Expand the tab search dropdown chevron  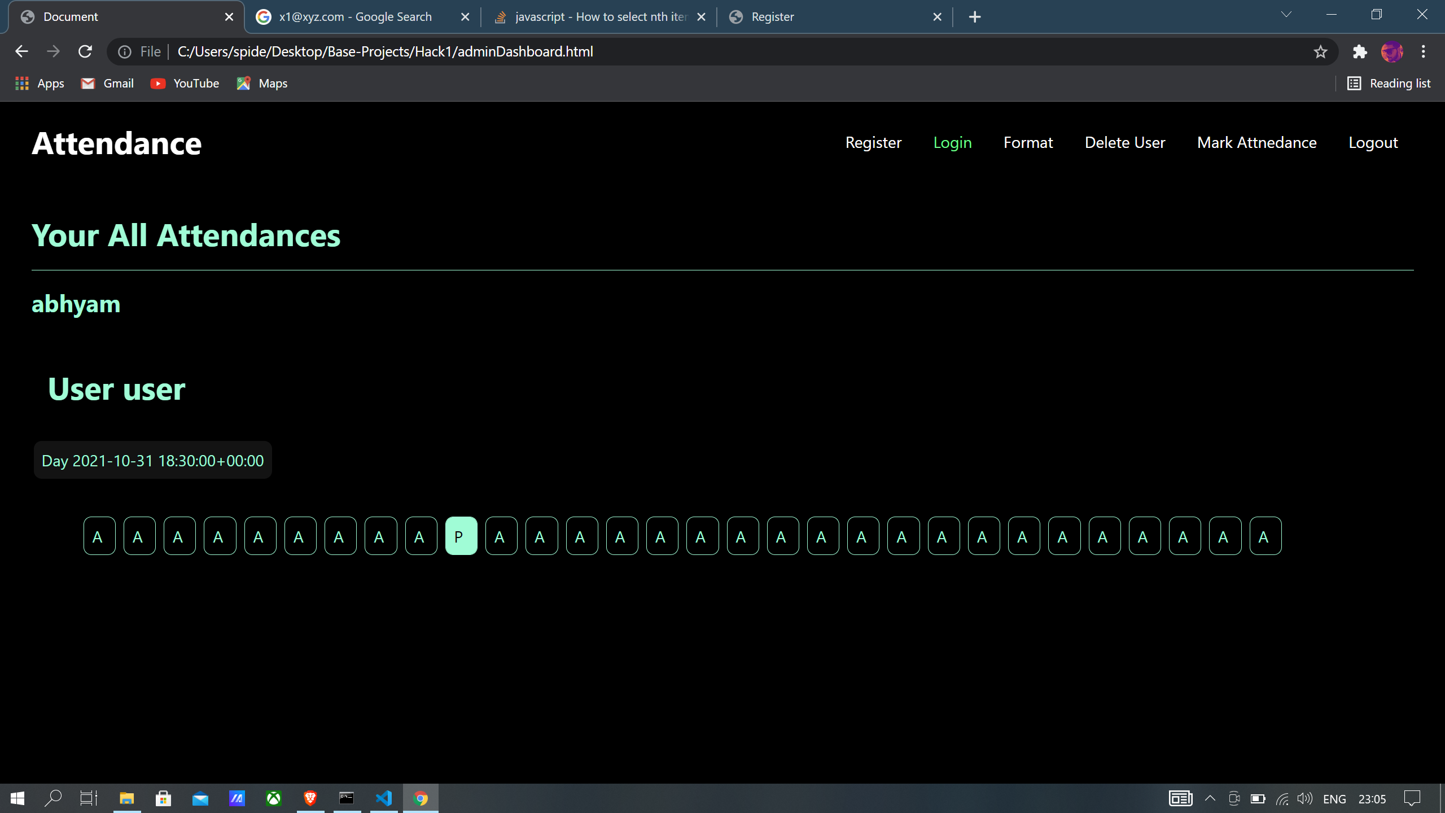click(x=1286, y=15)
